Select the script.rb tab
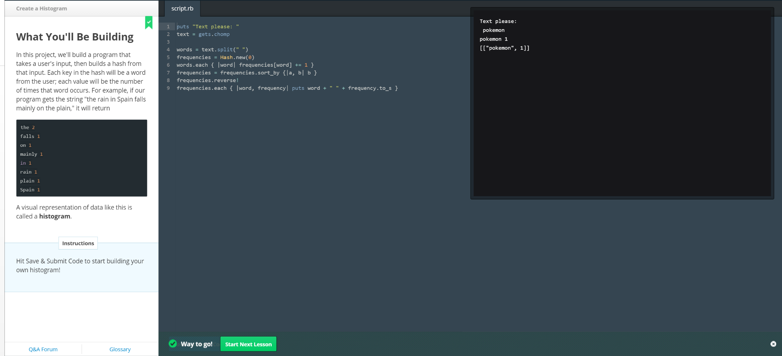Image resolution: width=782 pixels, height=356 pixels. click(182, 8)
